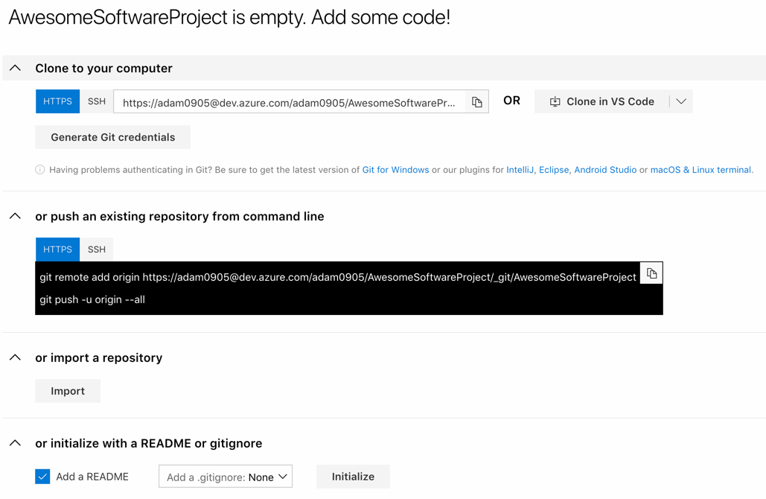This screenshot has width=766, height=499.
Task: Switch to SSH in the push commands section
Action: [96, 249]
